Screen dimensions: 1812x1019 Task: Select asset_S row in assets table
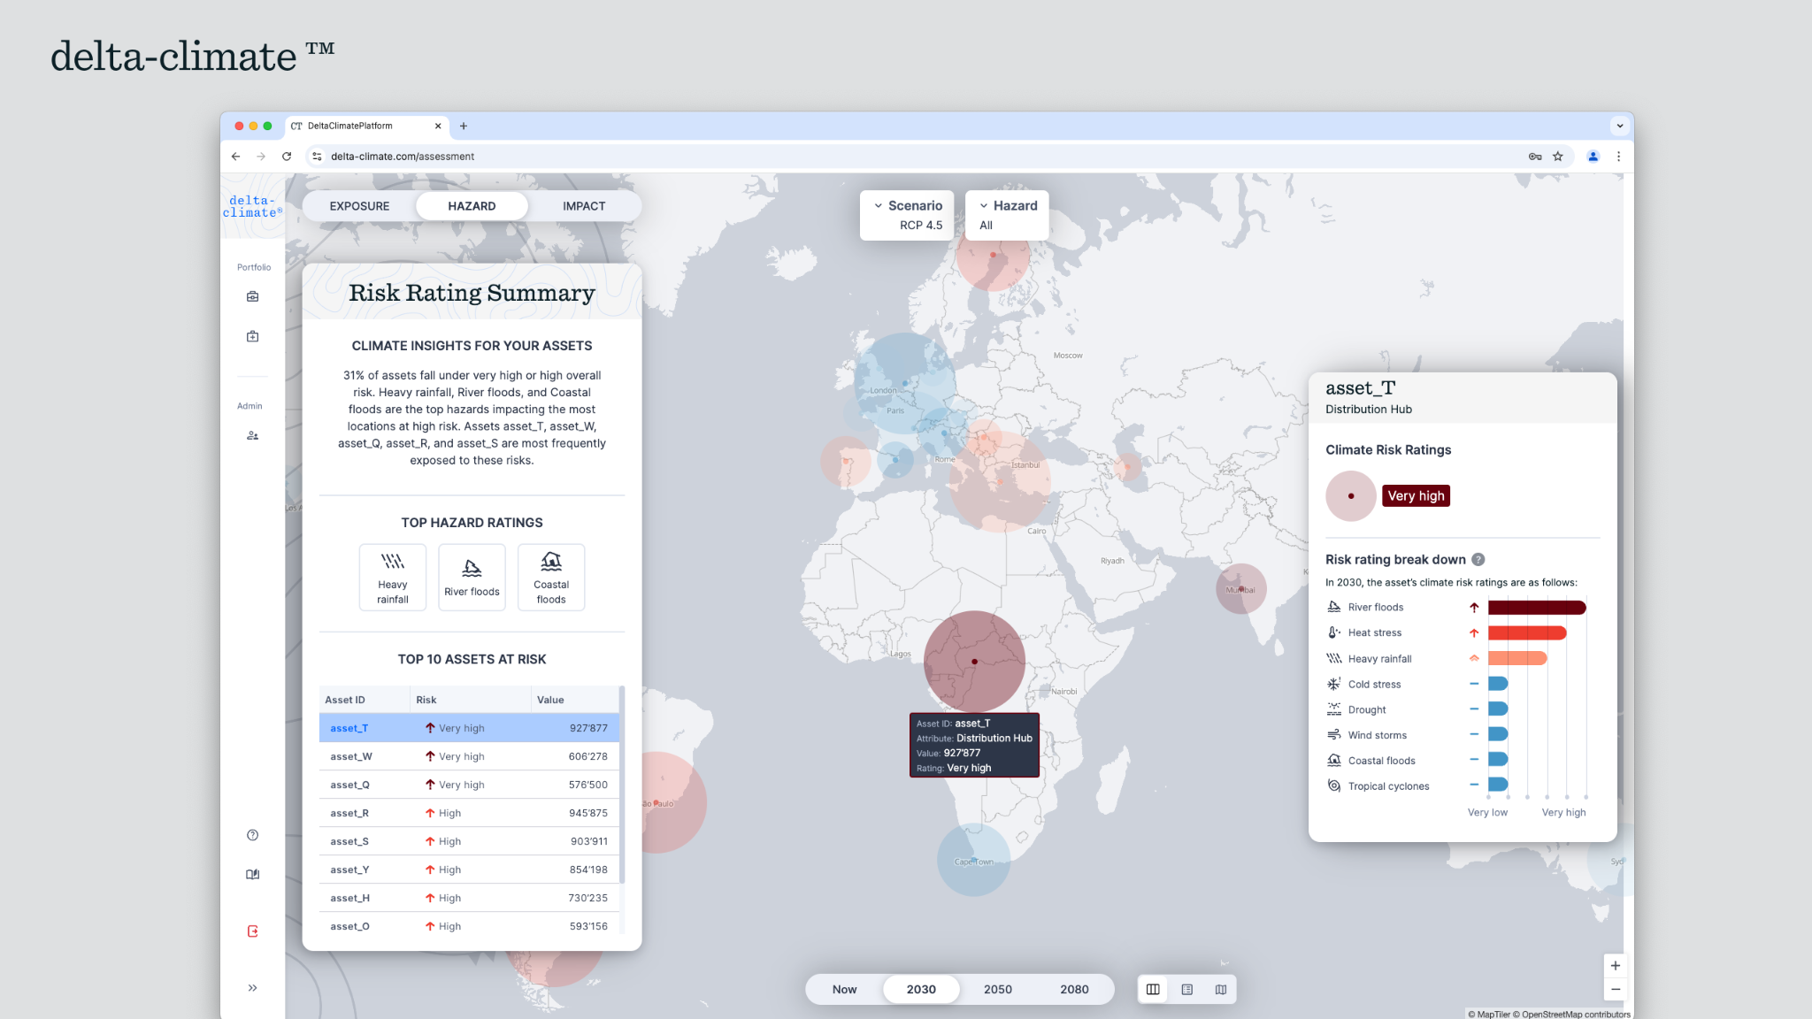(x=469, y=841)
